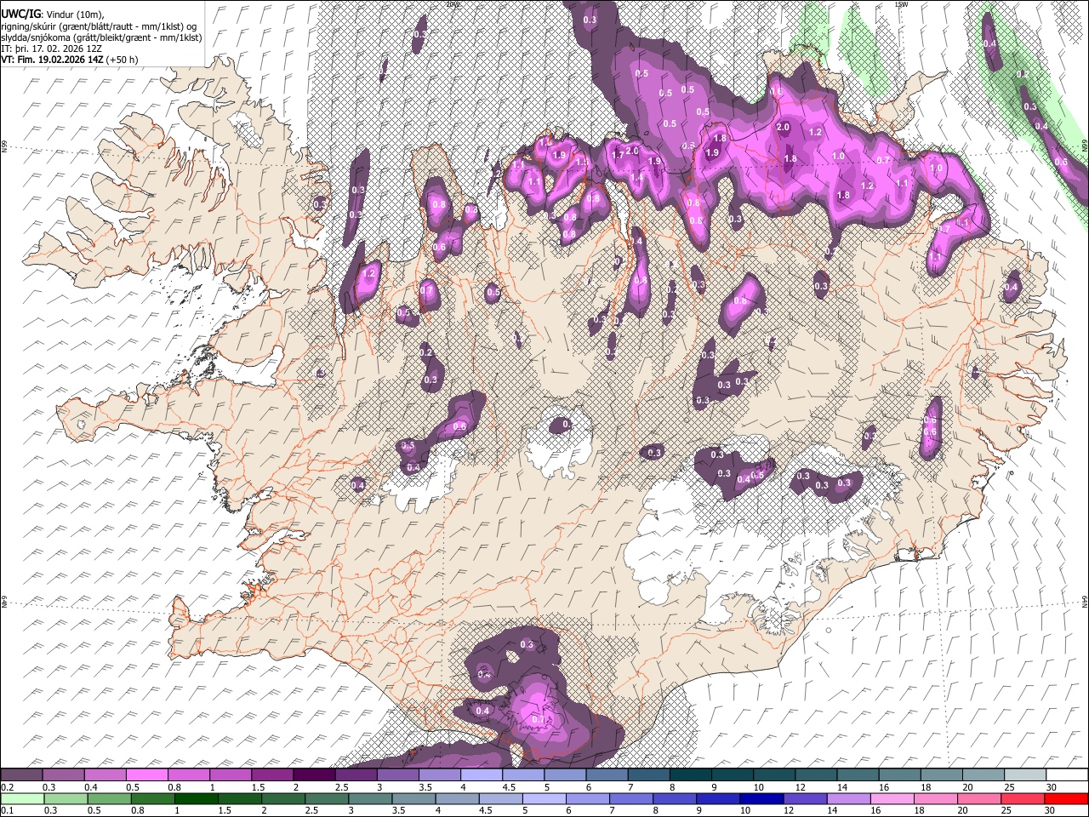The image size is (1089, 817).
Task: Pick pale green bottom-row swatch between 0.1 and 0.3
Action: click(x=22, y=798)
